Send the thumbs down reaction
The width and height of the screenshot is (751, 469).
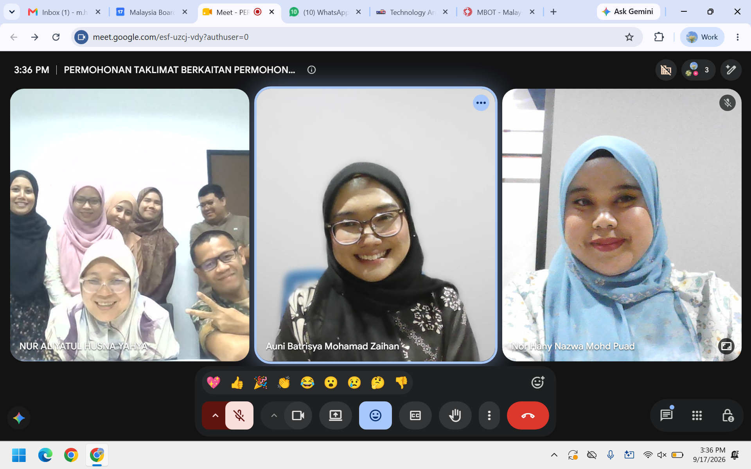401,382
